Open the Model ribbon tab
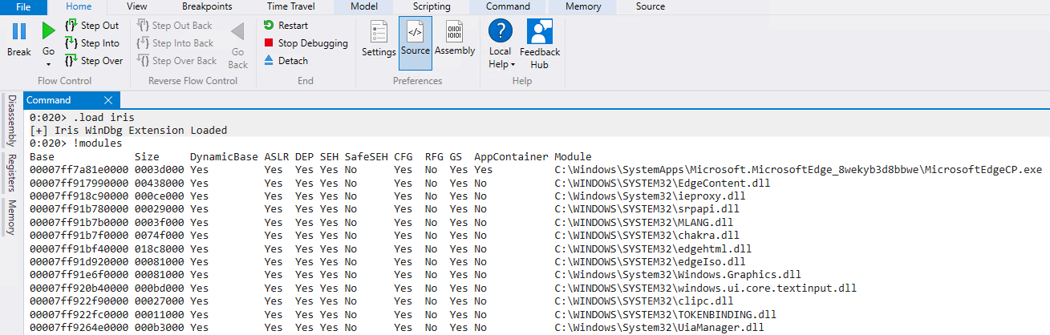Image resolution: width=1050 pixels, height=335 pixels. pyautogui.click(x=365, y=6)
